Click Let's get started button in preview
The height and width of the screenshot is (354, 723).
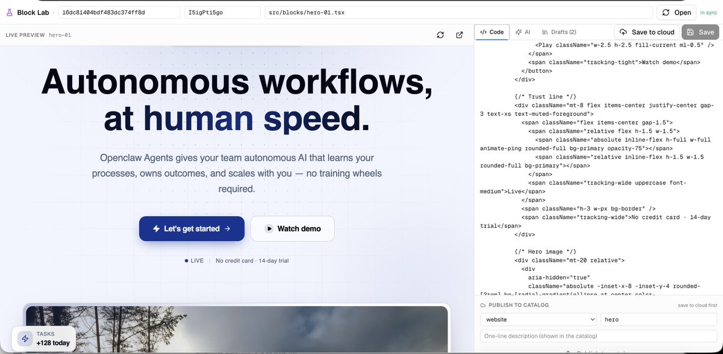[x=192, y=229]
